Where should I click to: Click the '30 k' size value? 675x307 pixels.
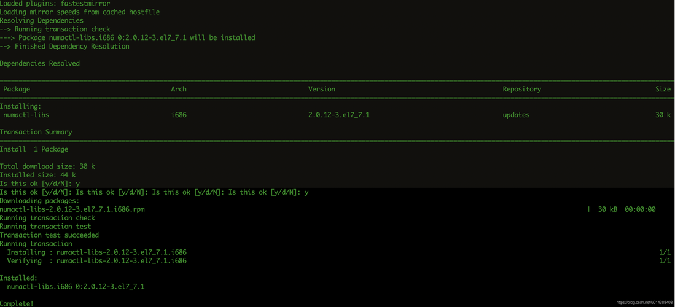[663, 115]
